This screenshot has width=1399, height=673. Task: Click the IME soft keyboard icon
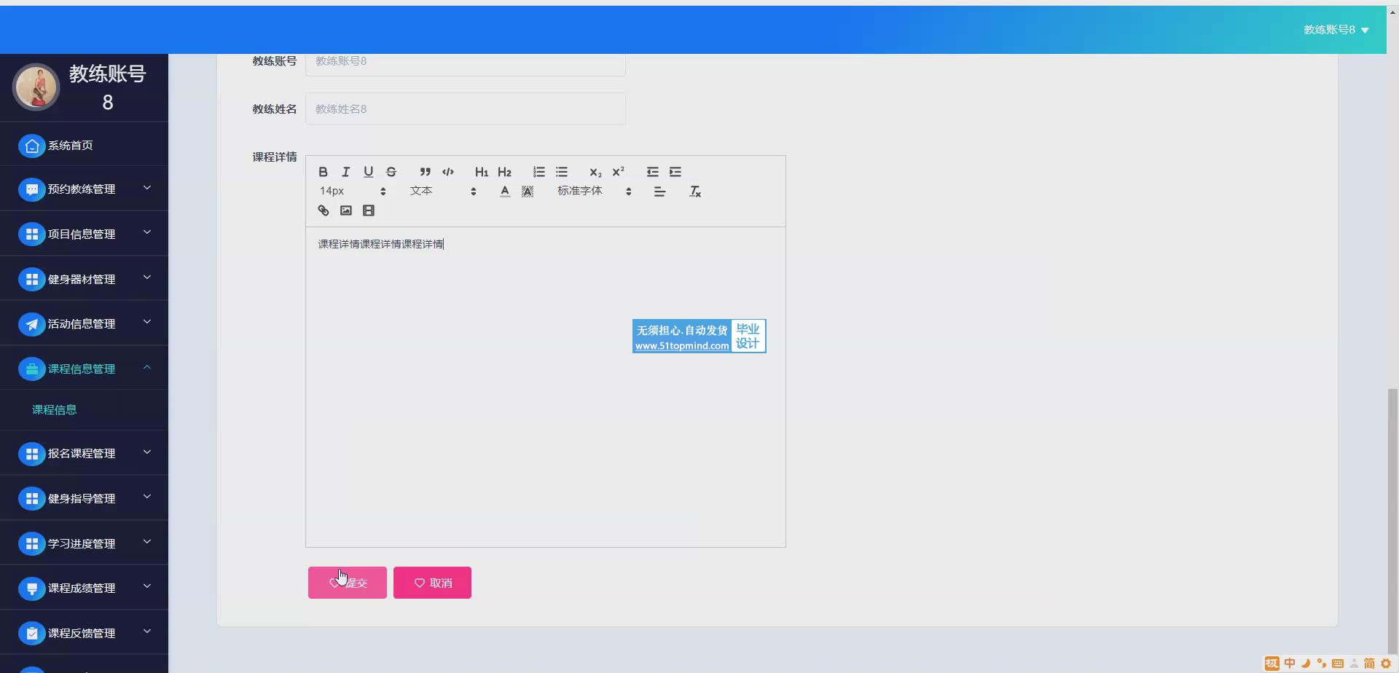click(1338, 664)
